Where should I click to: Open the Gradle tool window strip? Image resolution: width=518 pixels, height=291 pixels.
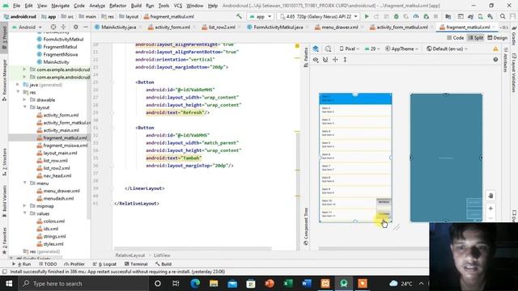514,36
